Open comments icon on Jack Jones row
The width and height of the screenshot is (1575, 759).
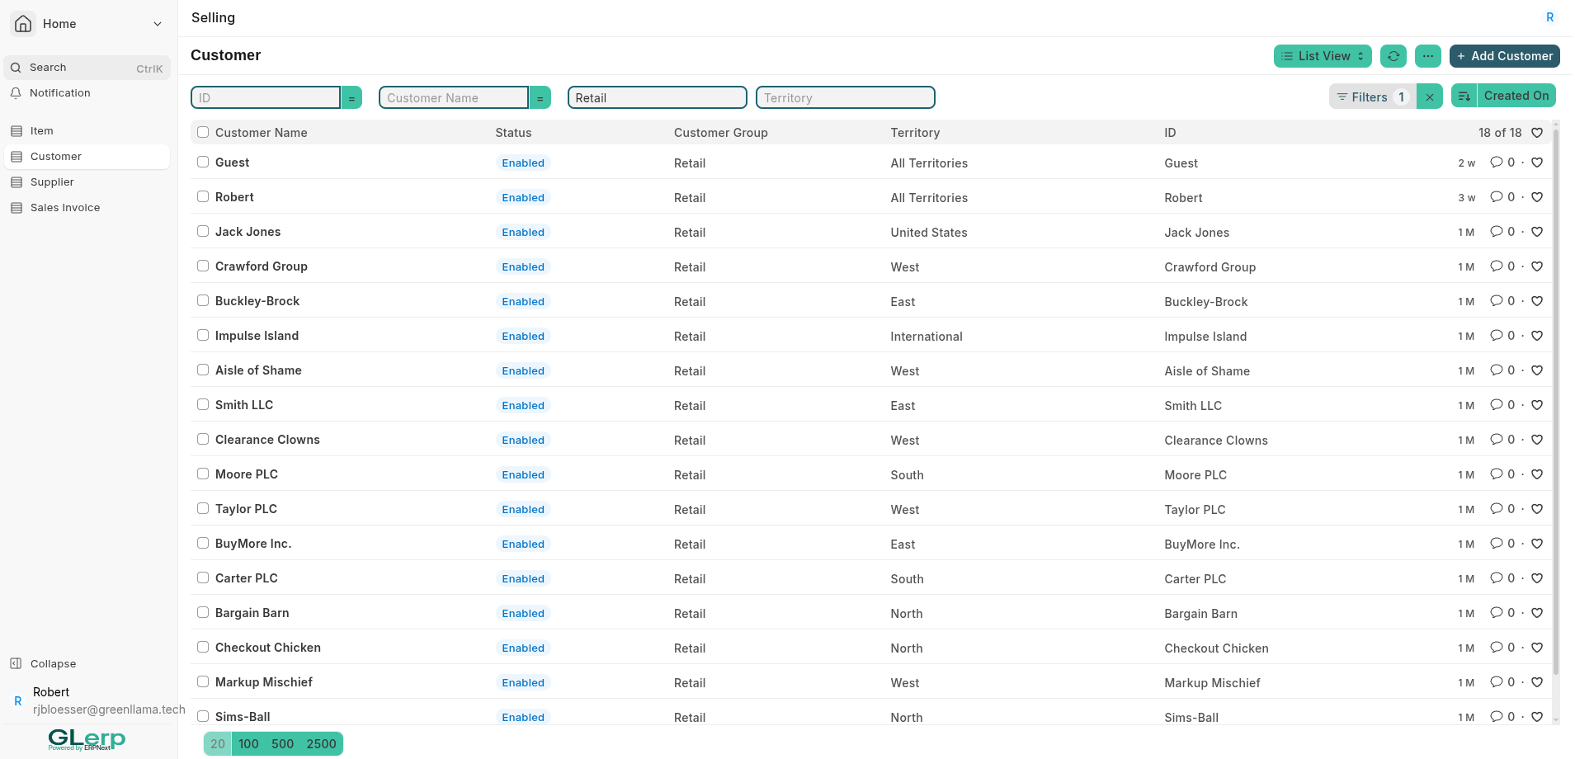point(1496,232)
